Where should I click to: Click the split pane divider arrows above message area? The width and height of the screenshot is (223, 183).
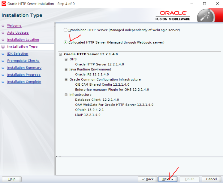[58, 156]
